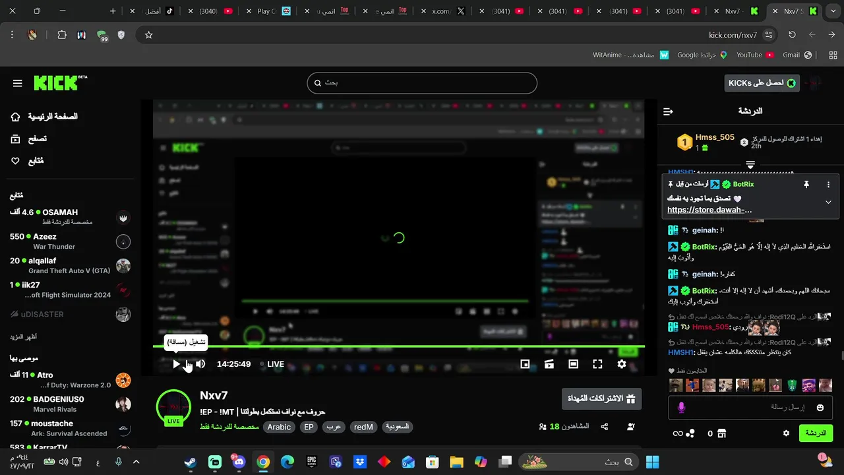Screen dimensions: 844x475
Task: Click the channel points infinity icon
Action: coord(677,433)
